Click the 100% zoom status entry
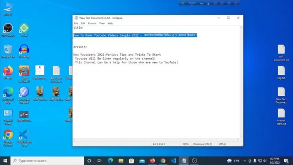293x165 pixels. coord(185,144)
